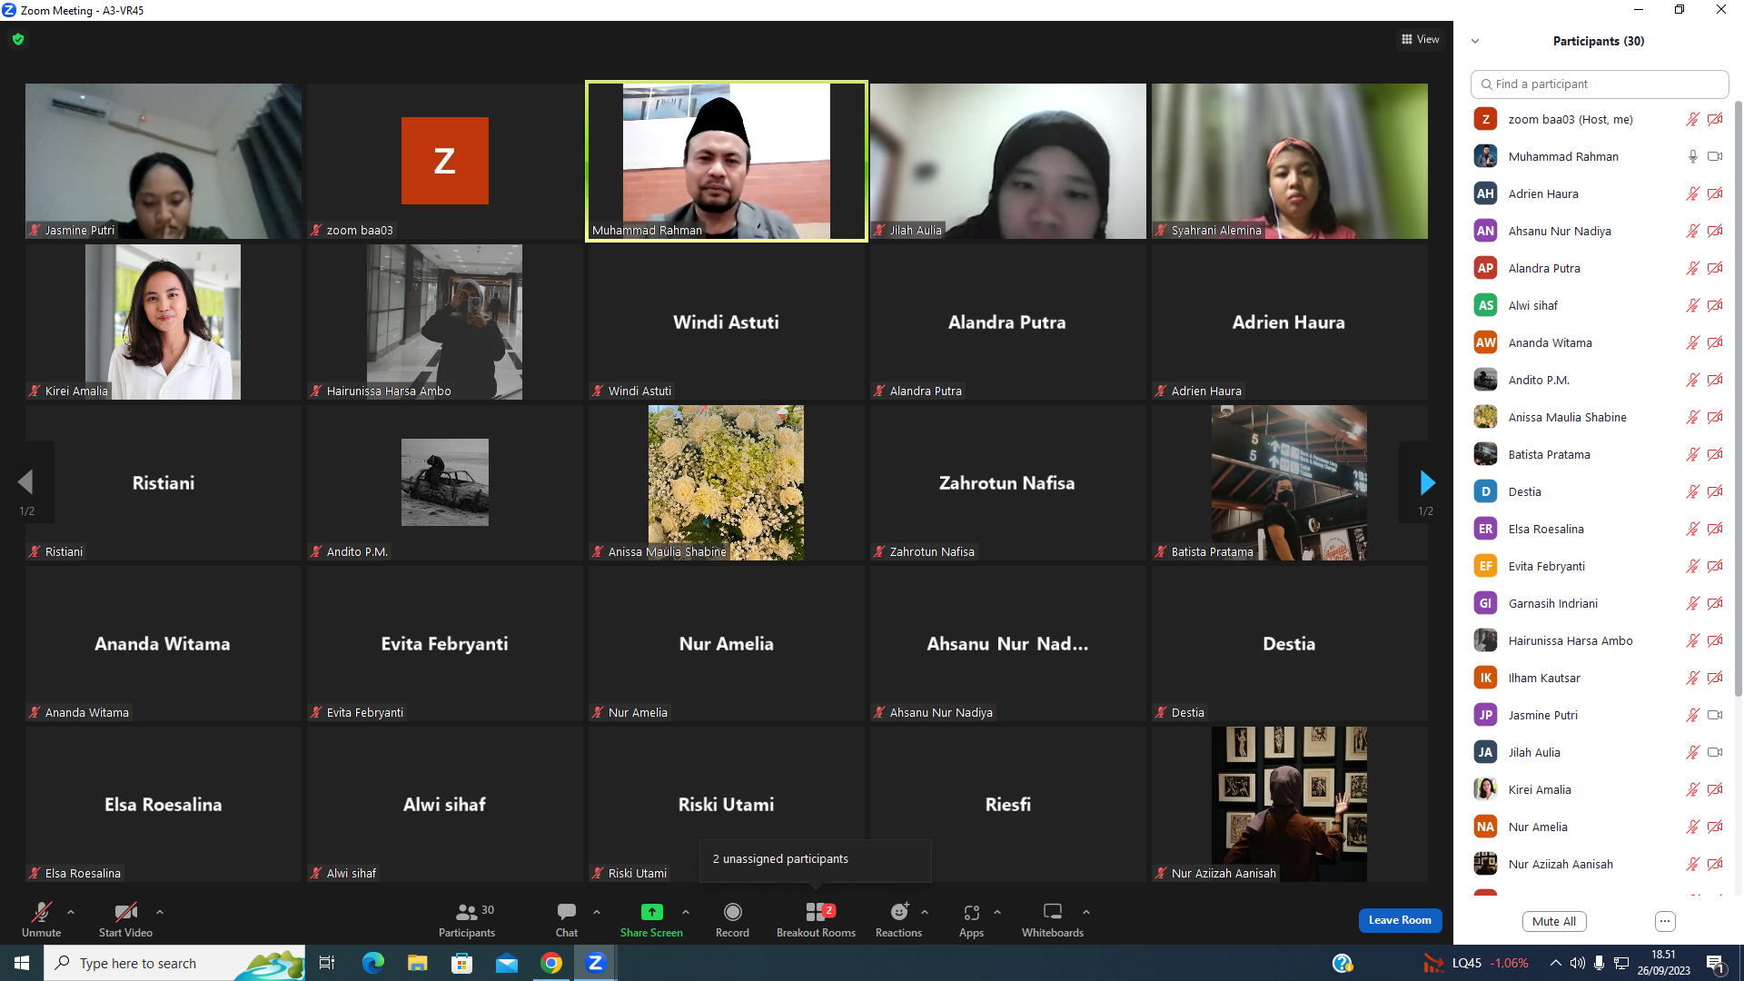
Task: Select Elsa Roesalina in participants list
Action: (x=1598, y=529)
